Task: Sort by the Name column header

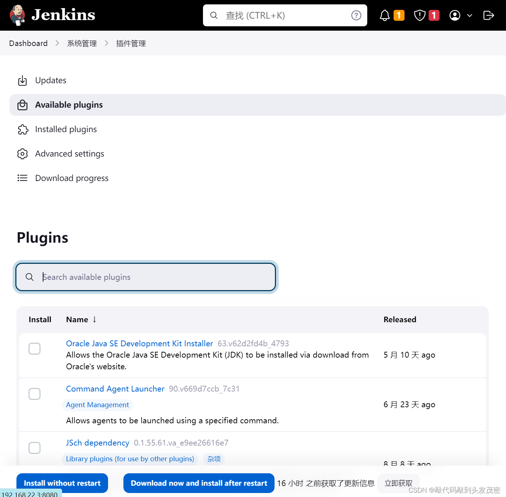Action: pos(81,320)
